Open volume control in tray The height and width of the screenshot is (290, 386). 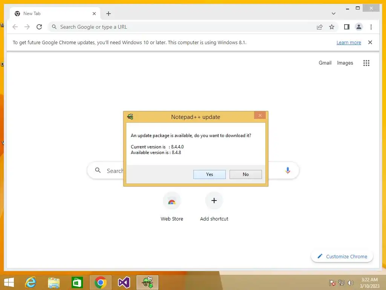350,283
